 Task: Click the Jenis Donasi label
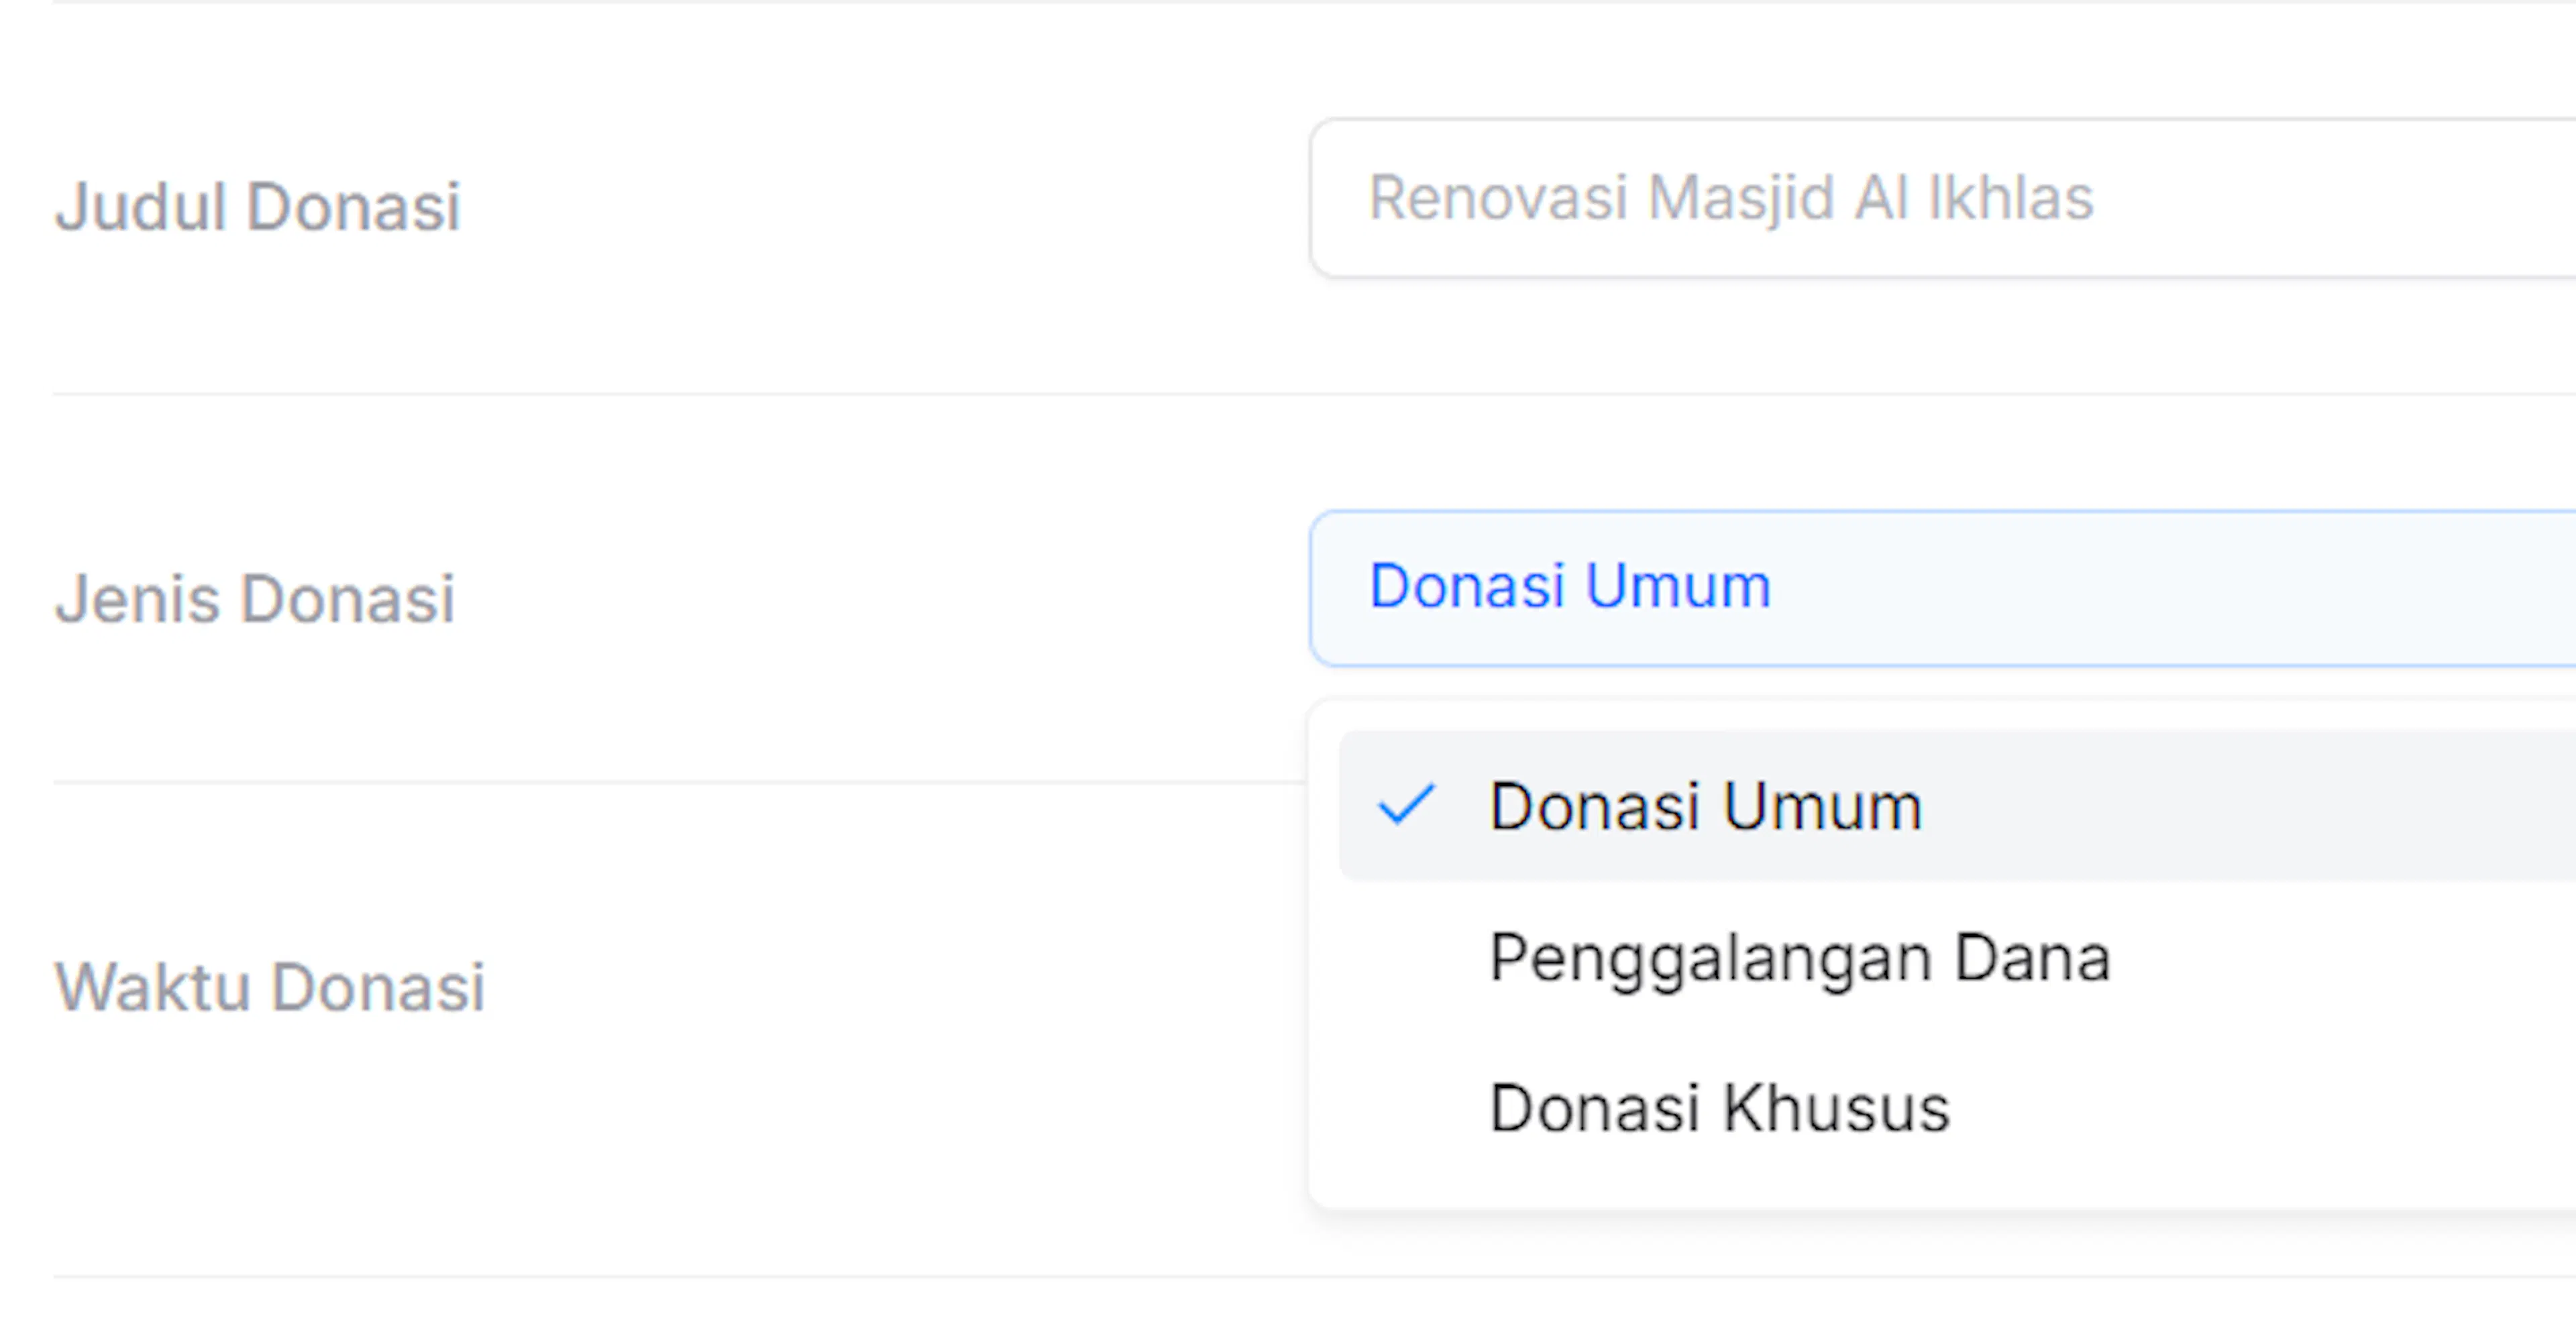[255, 598]
